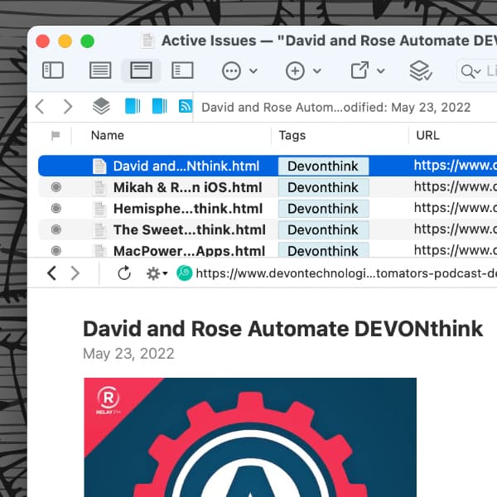Click file icon of Hemisphe...think.html
Screen dimensions: 497x497
coord(99,209)
